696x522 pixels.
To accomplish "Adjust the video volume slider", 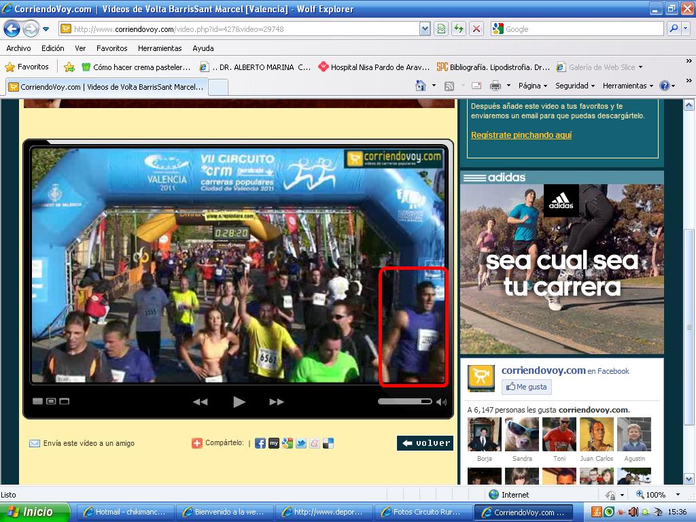I will [x=405, y=401].
